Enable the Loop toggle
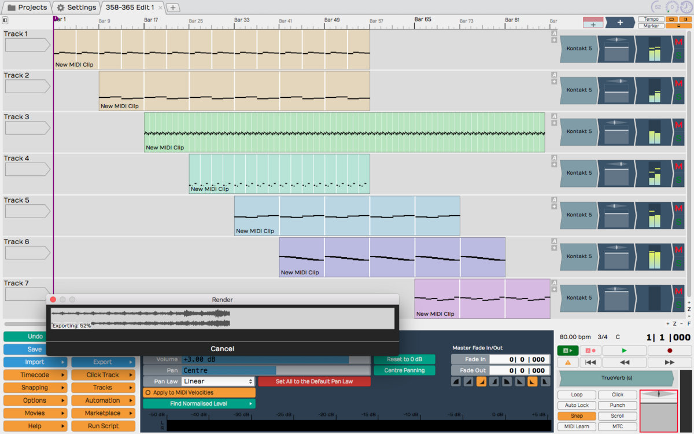Viewport: 694px width, 434px height. coord(577,395)
